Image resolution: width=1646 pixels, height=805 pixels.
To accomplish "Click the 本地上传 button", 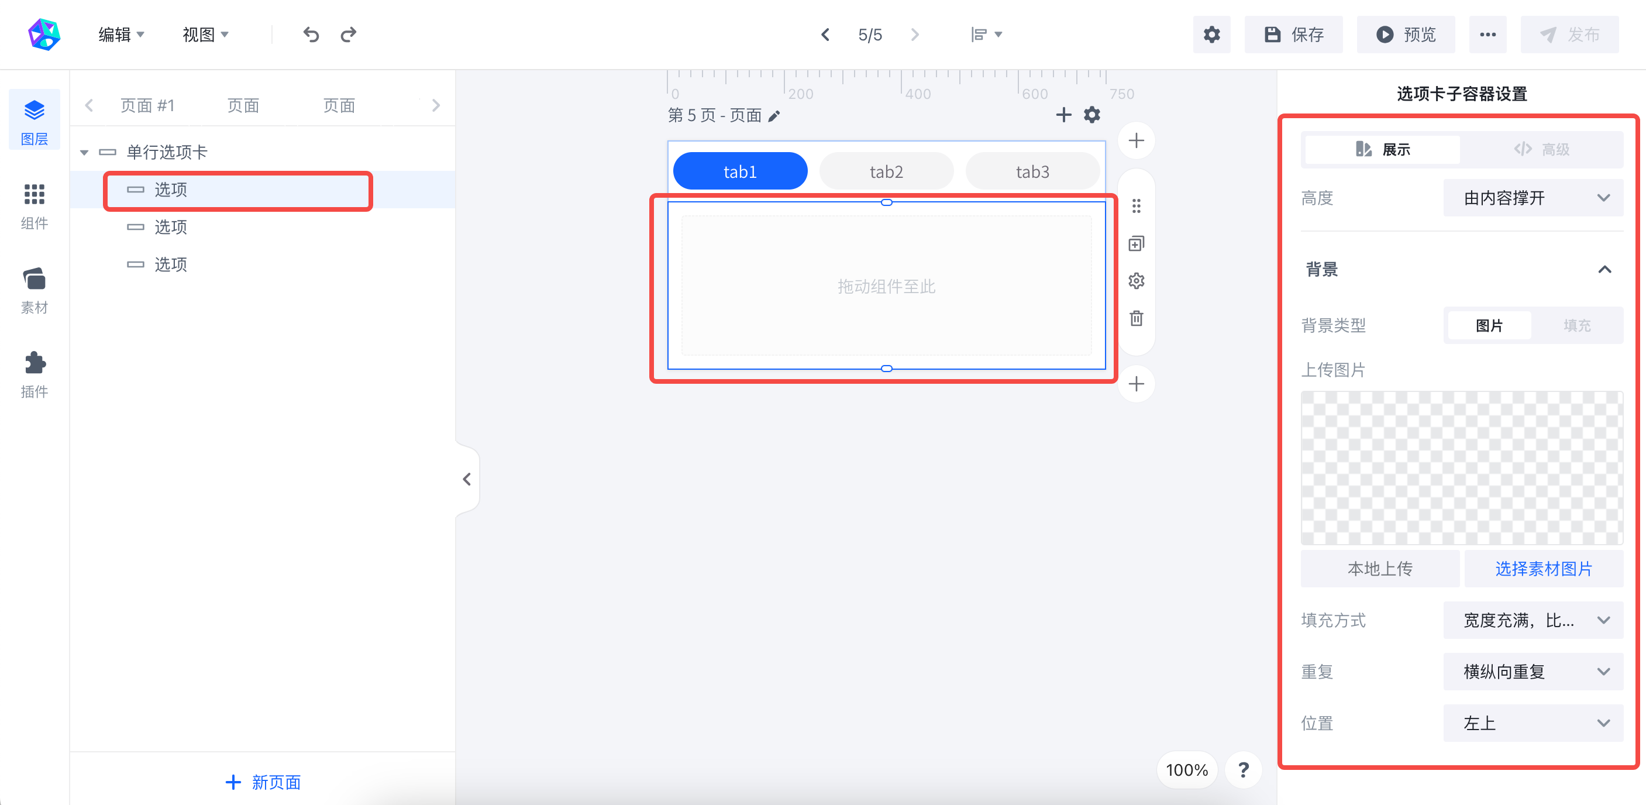I will point(1380,569).
